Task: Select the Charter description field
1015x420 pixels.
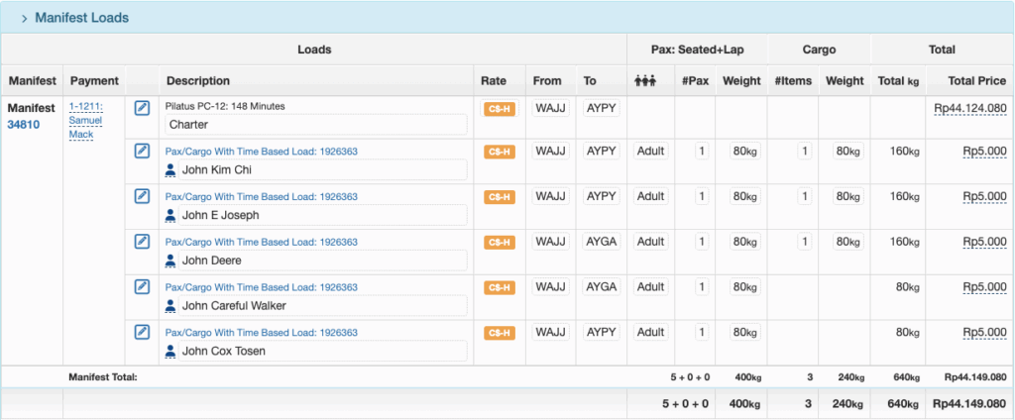Action: click(x=315, y=124)
